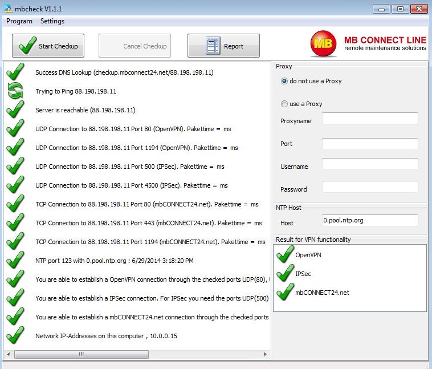Click the proxy Port input field
The image size is (432, 369).
370,144
